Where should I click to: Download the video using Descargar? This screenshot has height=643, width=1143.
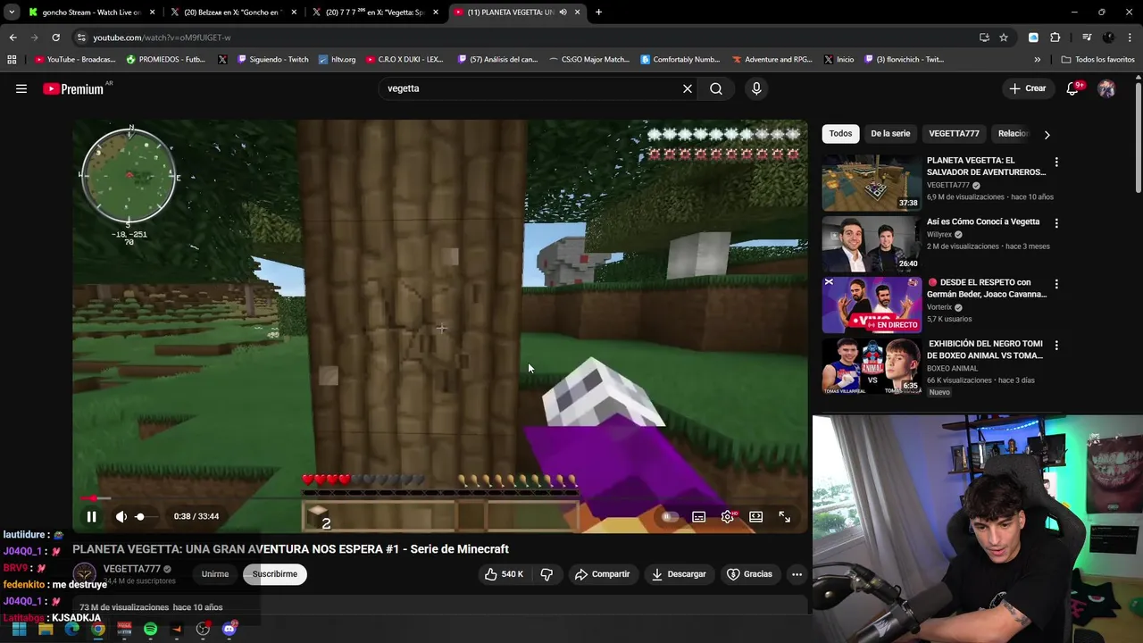(x=679, y=574)
